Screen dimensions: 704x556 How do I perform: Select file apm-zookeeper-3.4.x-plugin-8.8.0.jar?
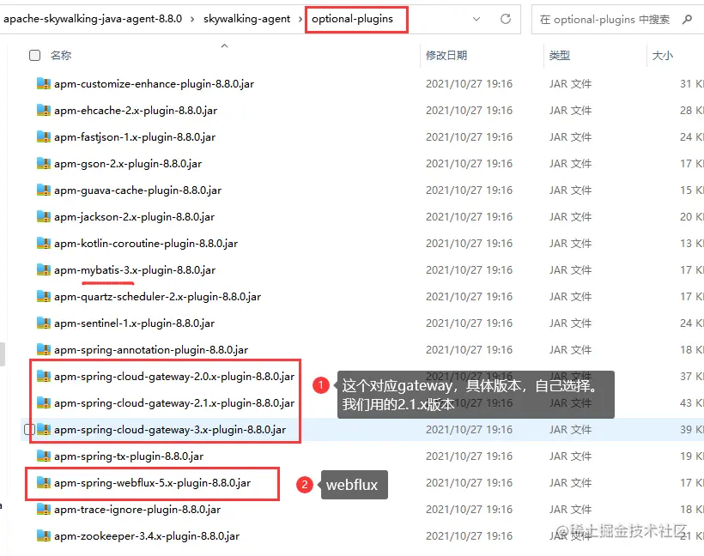point(147,536)
